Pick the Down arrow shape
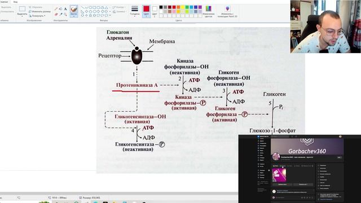 [83, 15]
